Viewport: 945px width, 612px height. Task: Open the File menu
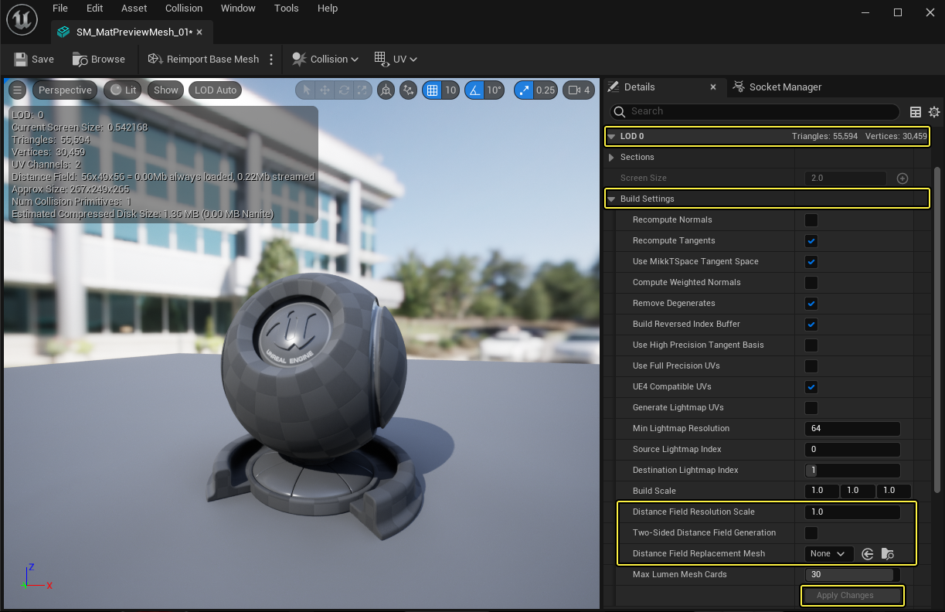click(60, 8)
